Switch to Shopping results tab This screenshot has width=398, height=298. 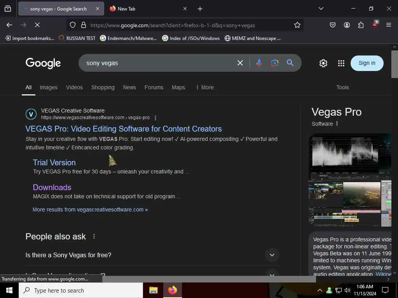coord(103,87)
